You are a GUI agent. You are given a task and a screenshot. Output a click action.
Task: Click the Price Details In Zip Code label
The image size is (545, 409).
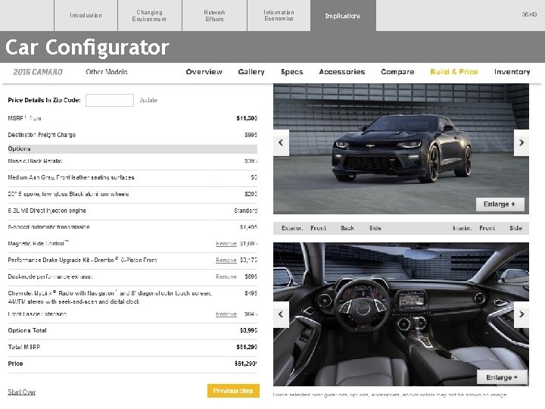(x=44, y=100)
